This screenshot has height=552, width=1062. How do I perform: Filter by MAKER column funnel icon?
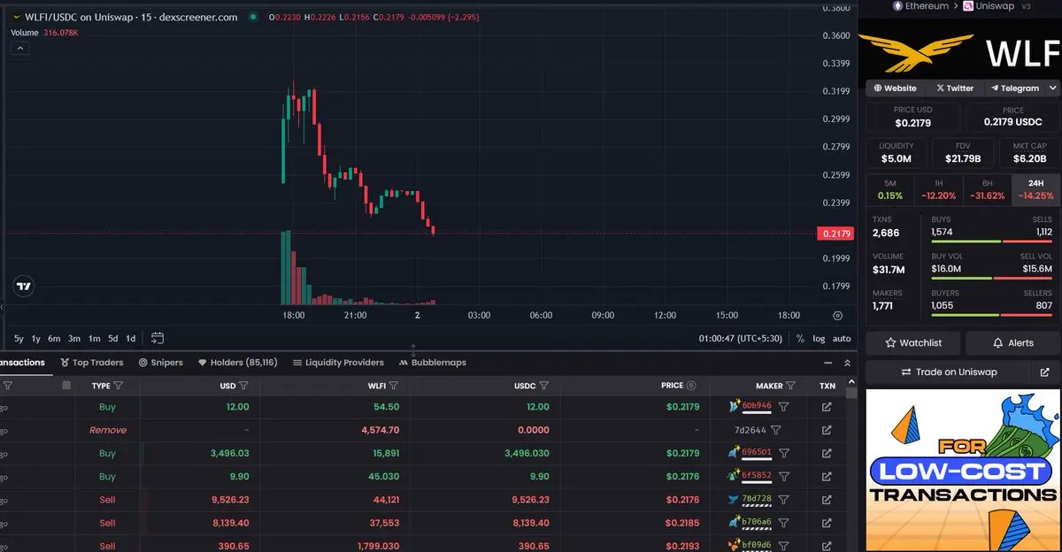pos(792,386)
